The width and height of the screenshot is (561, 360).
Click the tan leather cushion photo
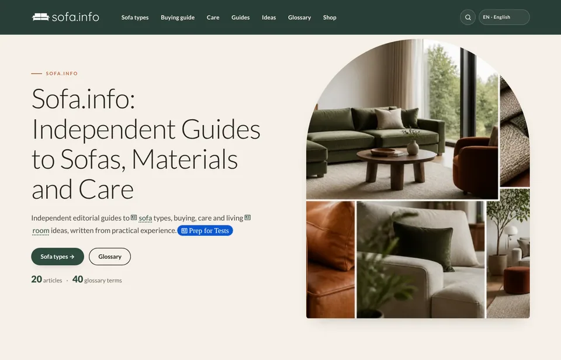click(330, 259)
